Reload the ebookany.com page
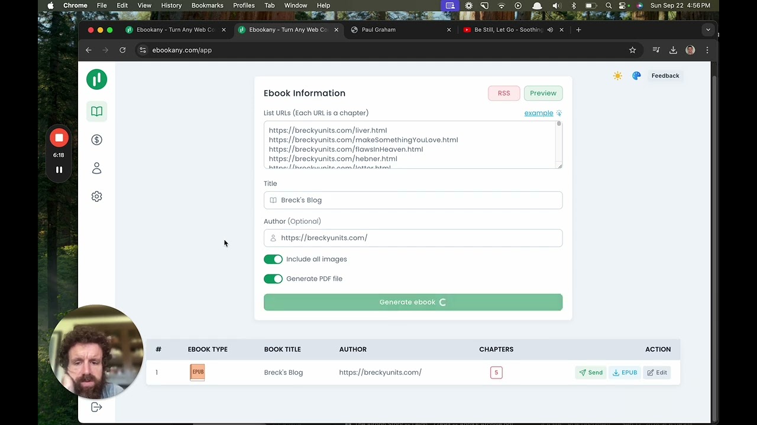The height and width of the screenshot is (425, 757). [122, 50]
